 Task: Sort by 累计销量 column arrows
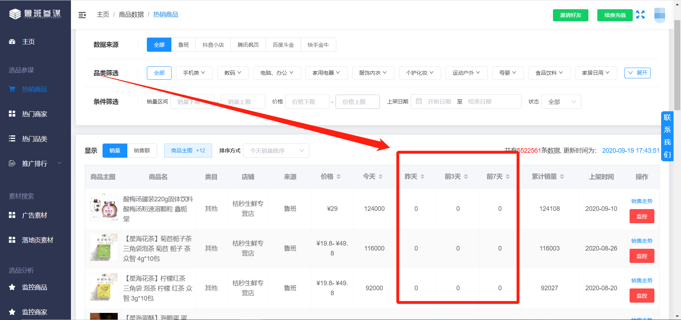pyautogui.click(x=562, y=176)
